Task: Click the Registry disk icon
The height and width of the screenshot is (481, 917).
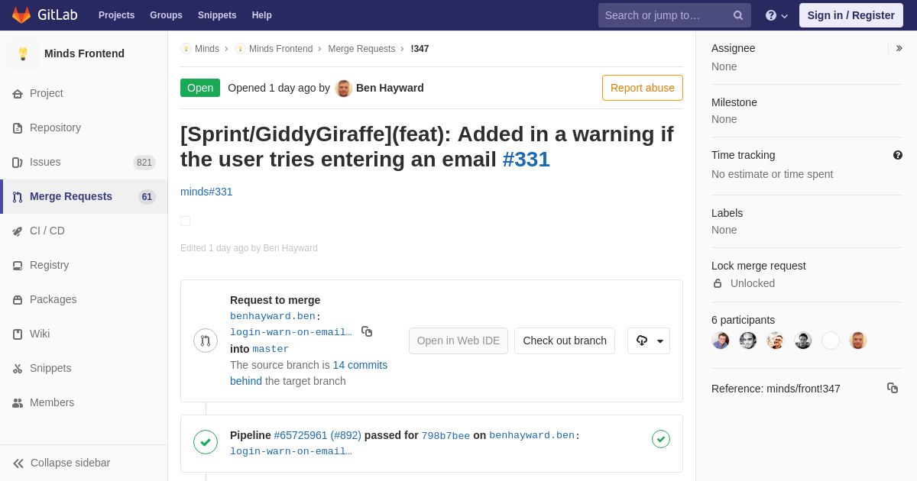Action: (18, 266)
